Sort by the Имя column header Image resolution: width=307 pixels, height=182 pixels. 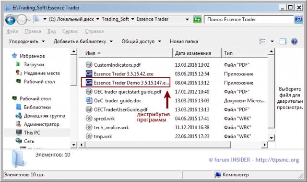(x=125, y=53)
